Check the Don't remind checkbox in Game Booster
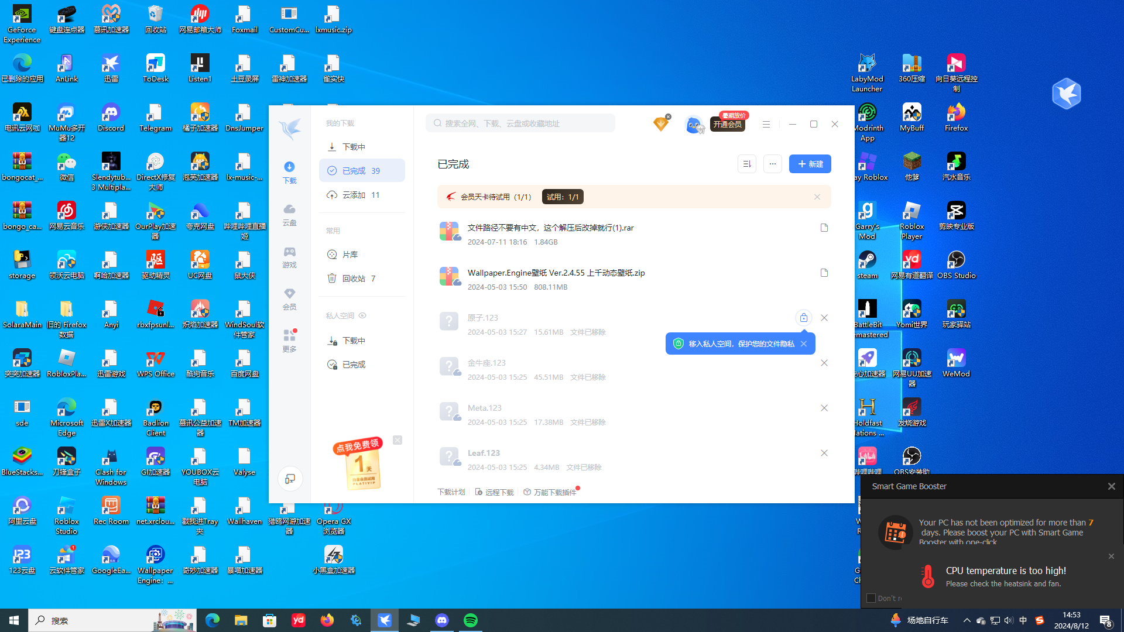Viewport: 1124px width, 632px height. click(x=871, y=598)
